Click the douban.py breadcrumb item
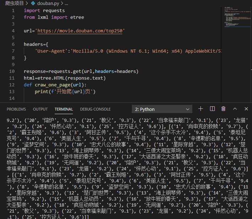252x219 pixels. coord(48,3)
